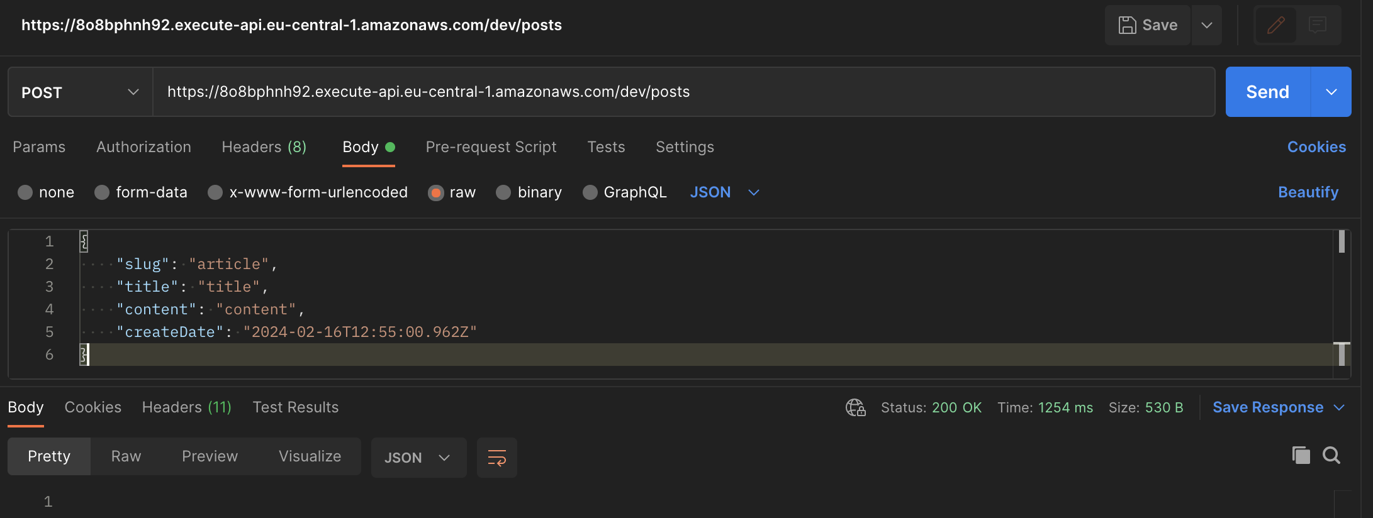Click the request name at top
Viewport: 1373px width, 518px height.
(291, 25)
